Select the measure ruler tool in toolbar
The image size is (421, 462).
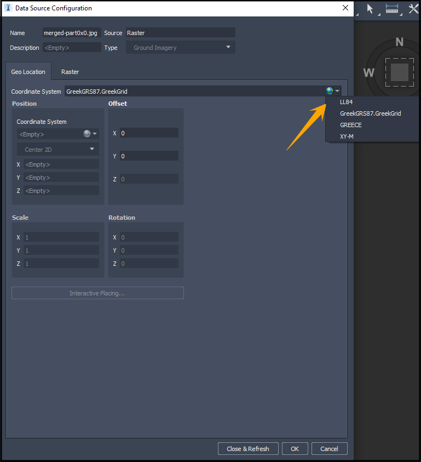pos(392,9)
